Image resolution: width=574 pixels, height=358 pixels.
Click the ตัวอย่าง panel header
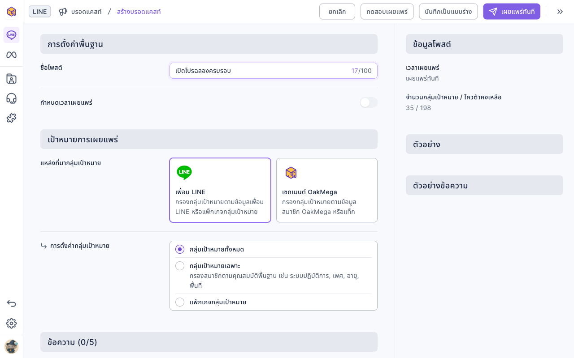[484, 144]
